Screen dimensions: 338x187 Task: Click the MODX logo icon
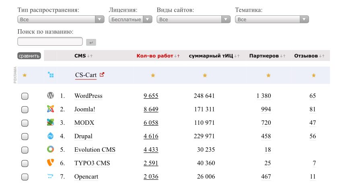coord(50,122)
